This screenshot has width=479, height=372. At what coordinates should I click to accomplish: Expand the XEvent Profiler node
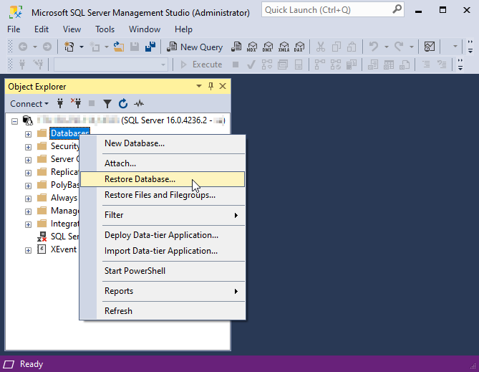pos(28,251)
